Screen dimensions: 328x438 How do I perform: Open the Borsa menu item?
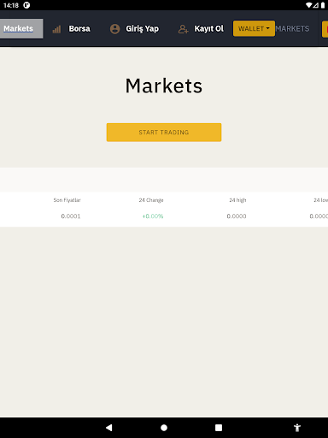[79, 28]
